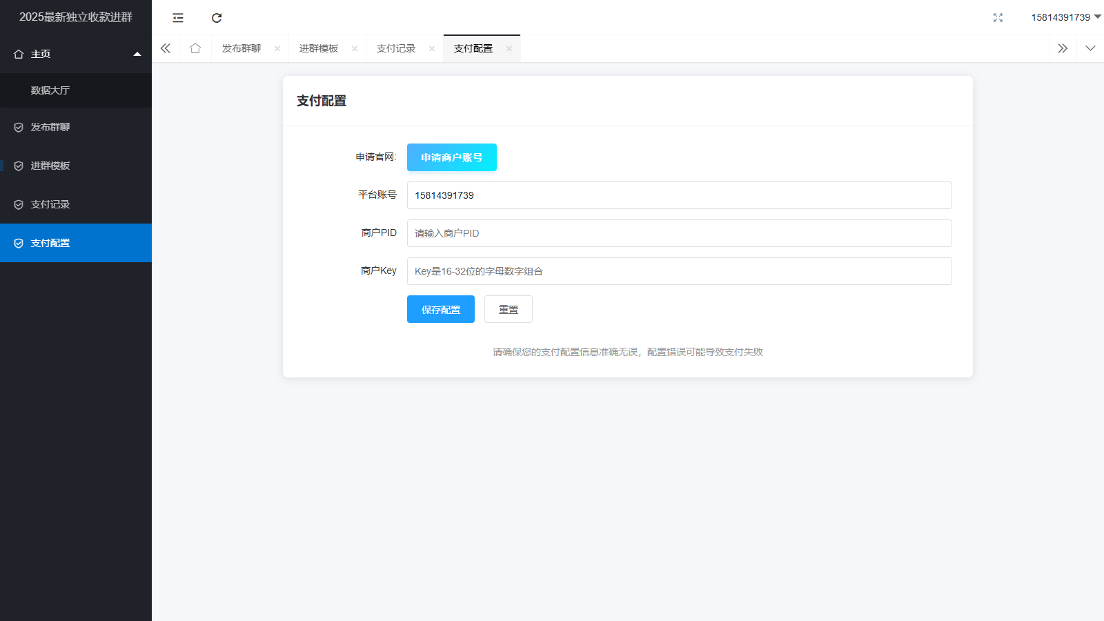Open 数据大厅 in the sidebar
This screenshot has height=621, width=1104.
coord(50,90)
